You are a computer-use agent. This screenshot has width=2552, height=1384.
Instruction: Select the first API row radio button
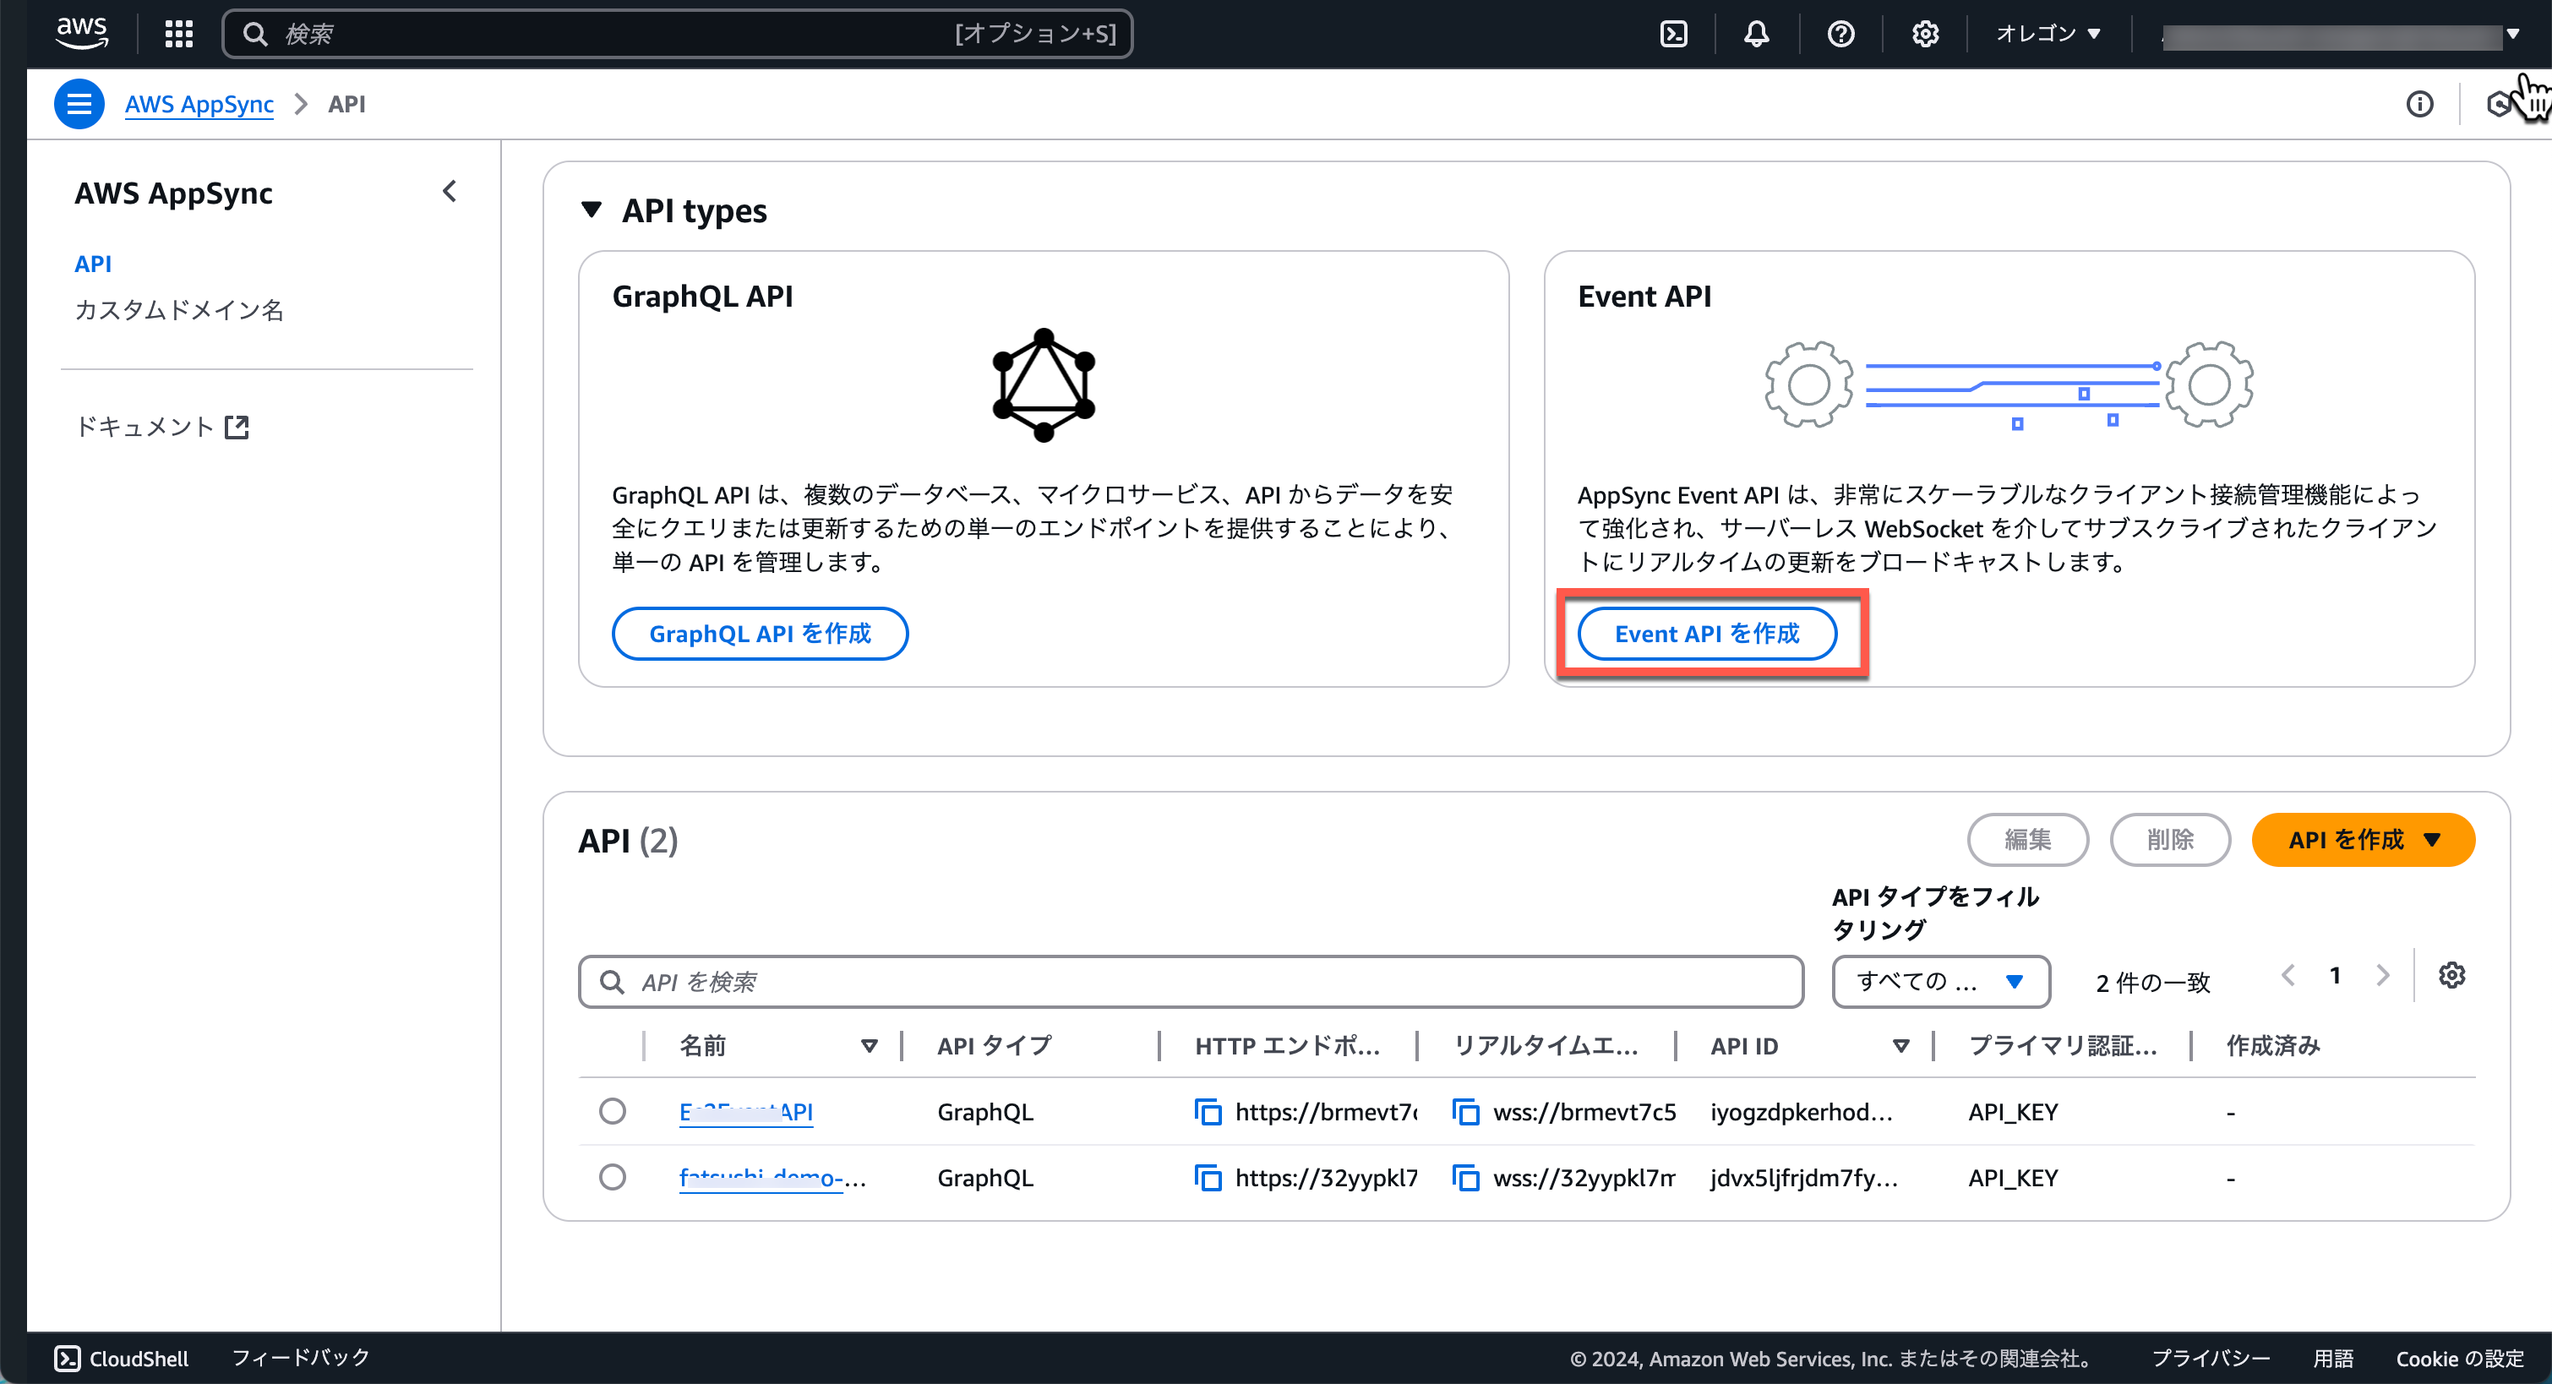point(613,1112)
